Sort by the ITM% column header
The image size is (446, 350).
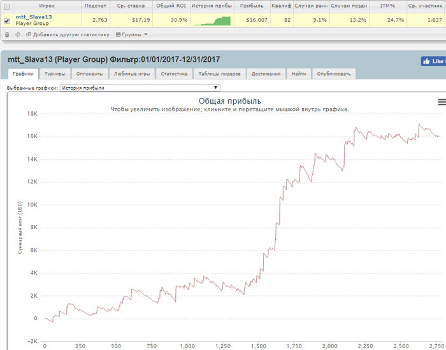click(x=387, y=6)
